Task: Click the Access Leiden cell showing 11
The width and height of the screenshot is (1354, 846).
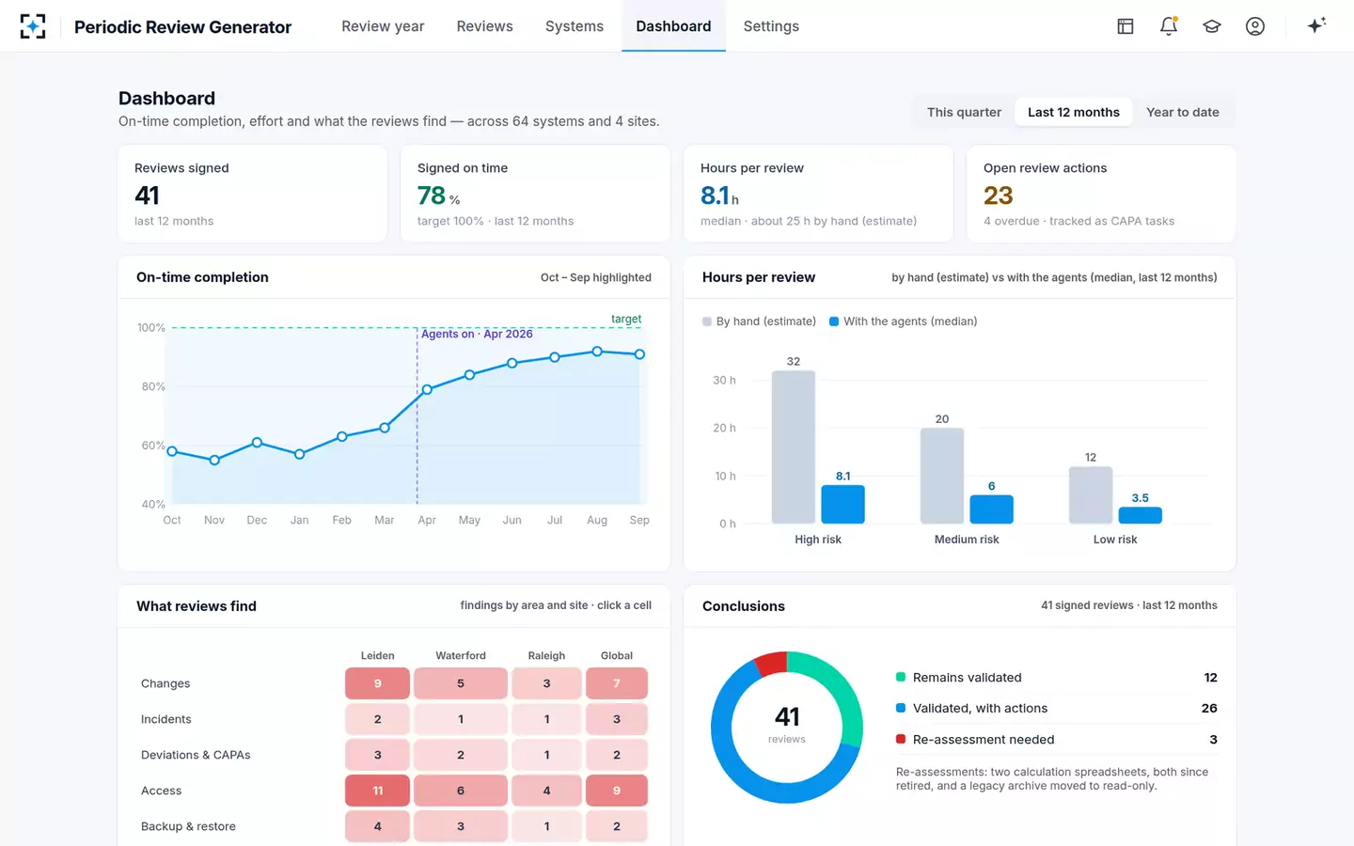Action: 378,791
